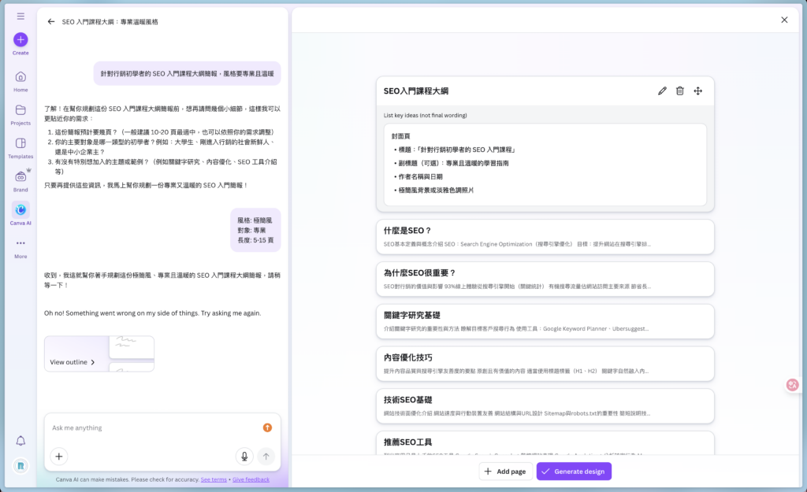Screen dimensions: 807x492
Task: Open Templates in the sidebar
Action: [x=20, y=144]
